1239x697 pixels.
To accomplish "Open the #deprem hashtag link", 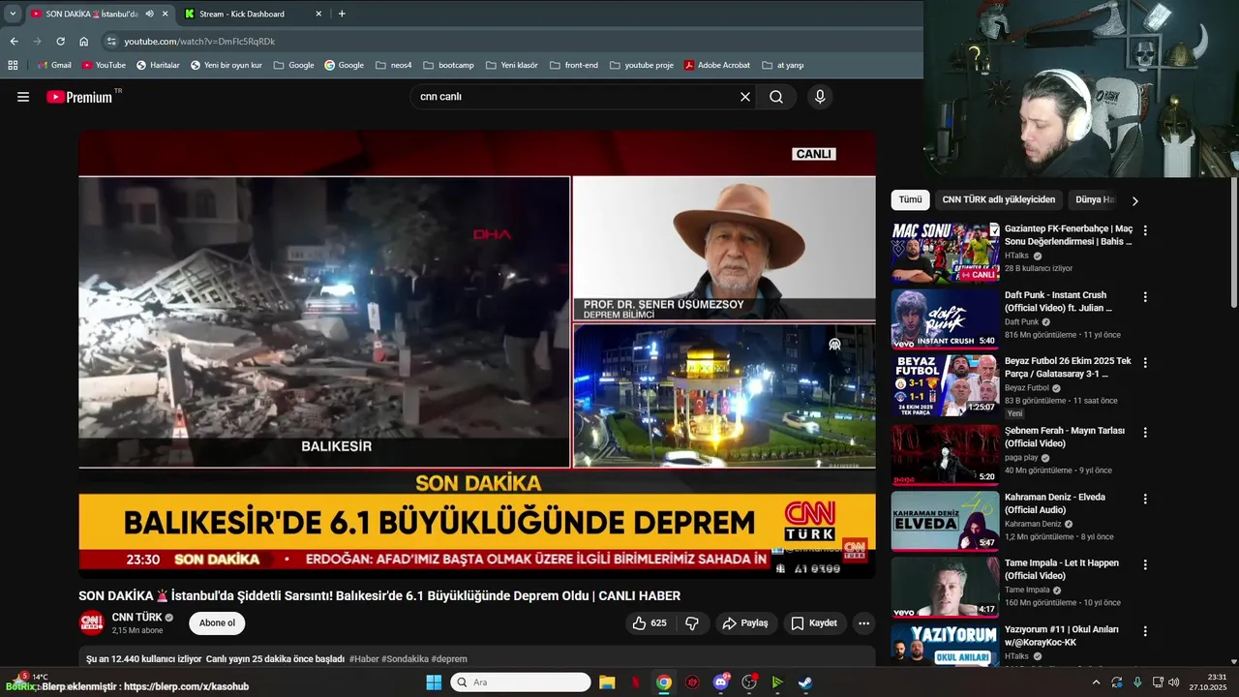I will 449,659.
